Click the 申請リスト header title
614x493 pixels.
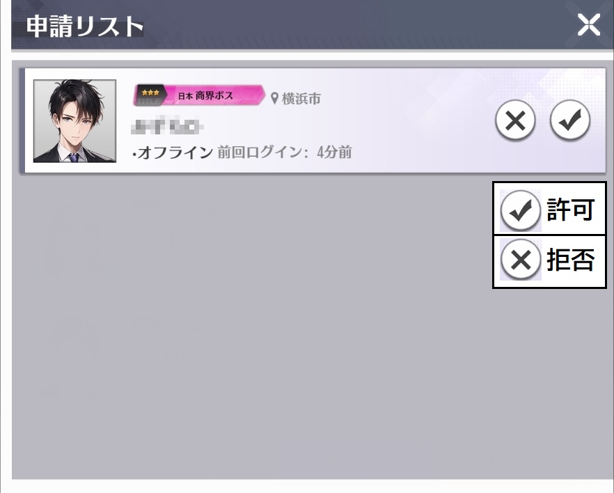coord(85,26)
